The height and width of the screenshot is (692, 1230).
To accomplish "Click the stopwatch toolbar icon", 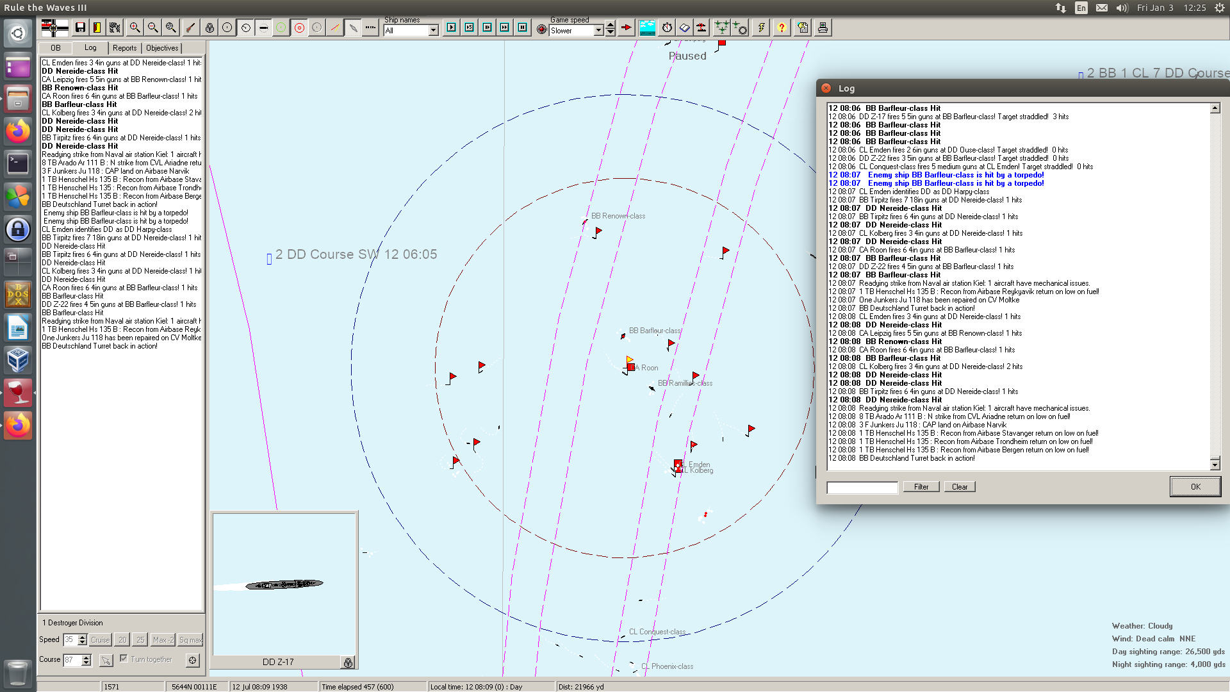I will pos(668,28).
